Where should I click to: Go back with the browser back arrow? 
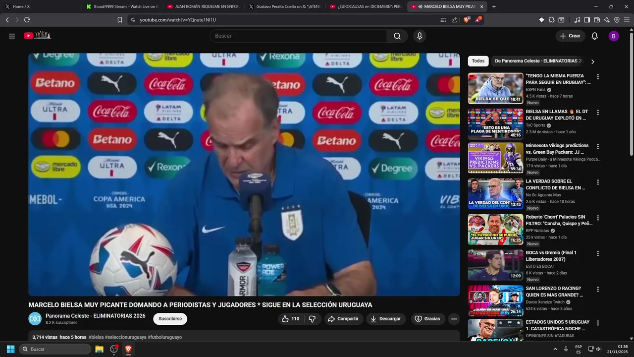(x=7, y=20)
